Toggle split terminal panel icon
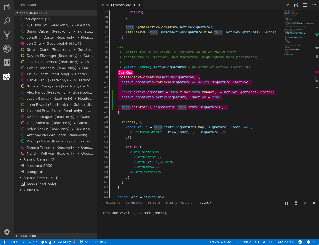The width and height of the screenshot is (319, 245). point(287,203)
